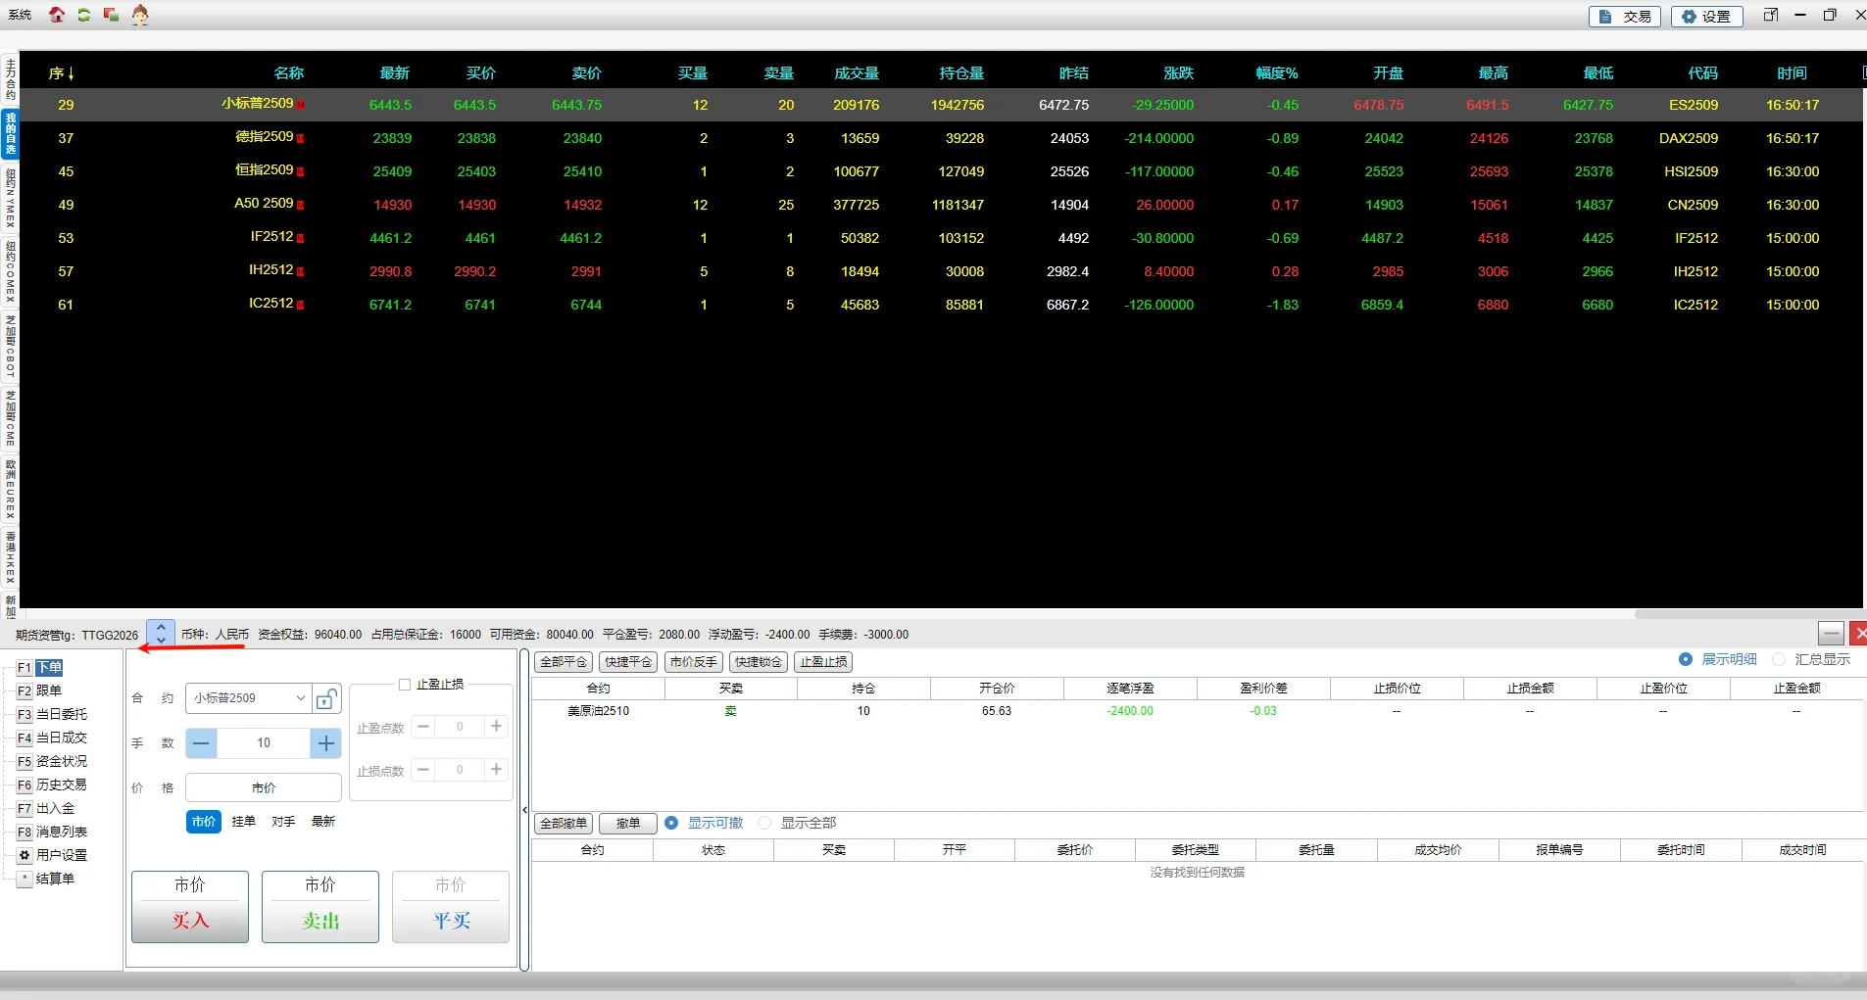Click the red marker icon next to IH2512
The height and width of the screenshot is (1000, 1867).
300,271
